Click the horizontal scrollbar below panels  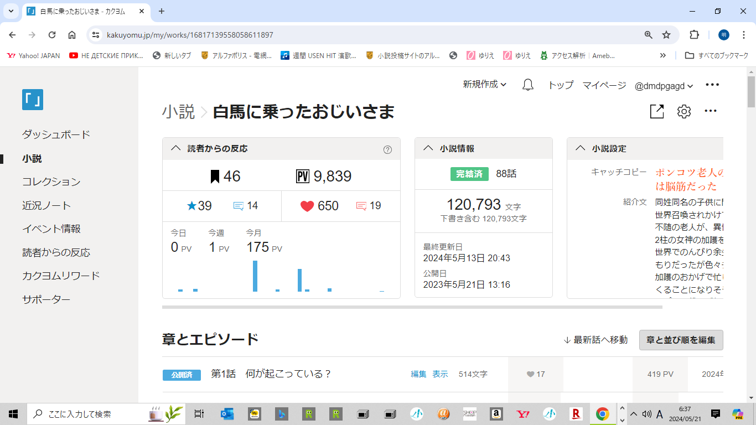(x=412, y=307)
